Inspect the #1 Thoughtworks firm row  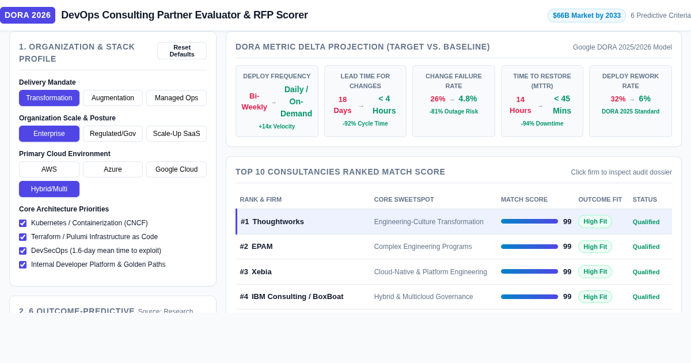coord(454,221)
